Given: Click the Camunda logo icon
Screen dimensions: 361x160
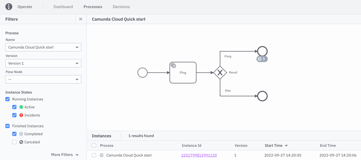Looking at the screenshot, I should click(9, 7).
